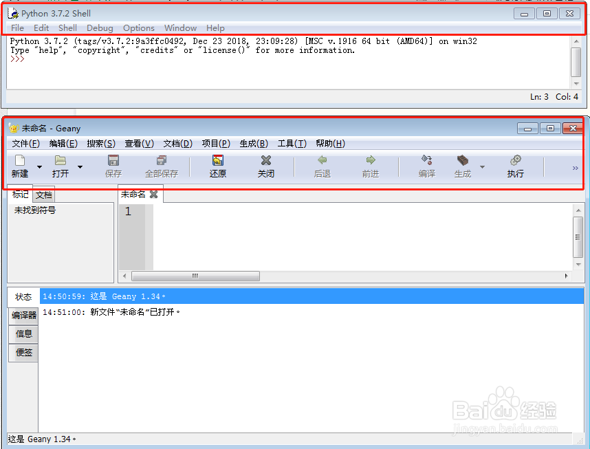This screenshot has height=449, width=590.
Task: Click the Geany title bar application icon
Action: pyautogui.click(x=14, y=129)
